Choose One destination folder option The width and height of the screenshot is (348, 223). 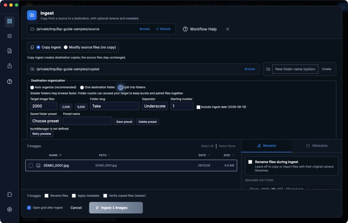coord(82,87)
